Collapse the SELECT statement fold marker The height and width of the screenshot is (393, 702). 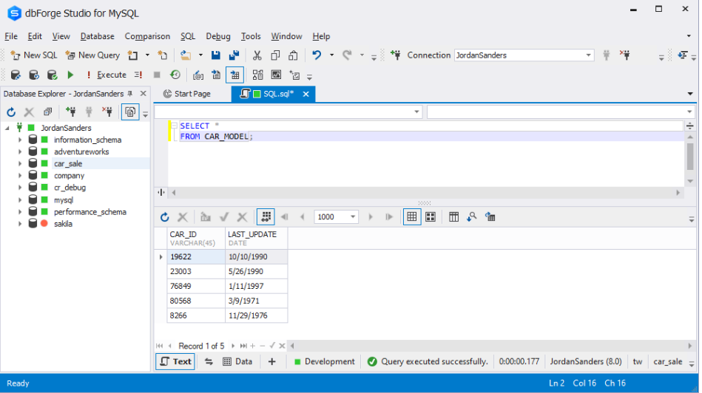coord(174,126)
